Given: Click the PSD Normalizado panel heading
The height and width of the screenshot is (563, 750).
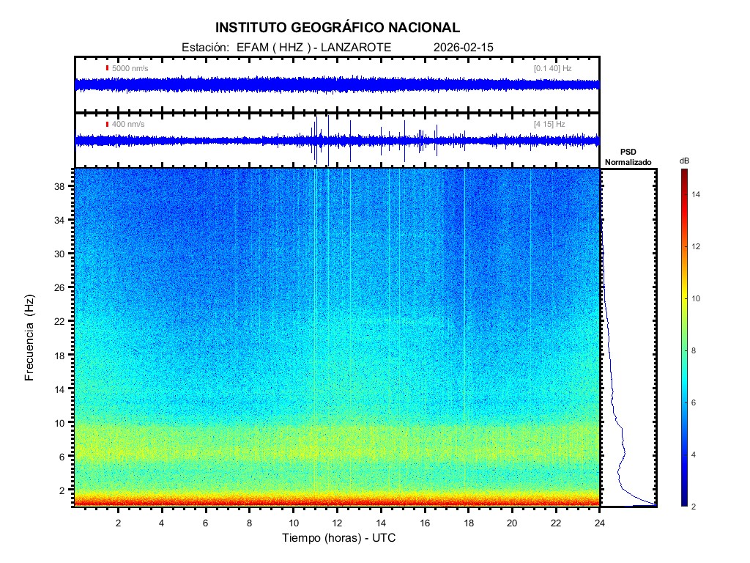Looking at the screenshot, I should click(628, 157).
